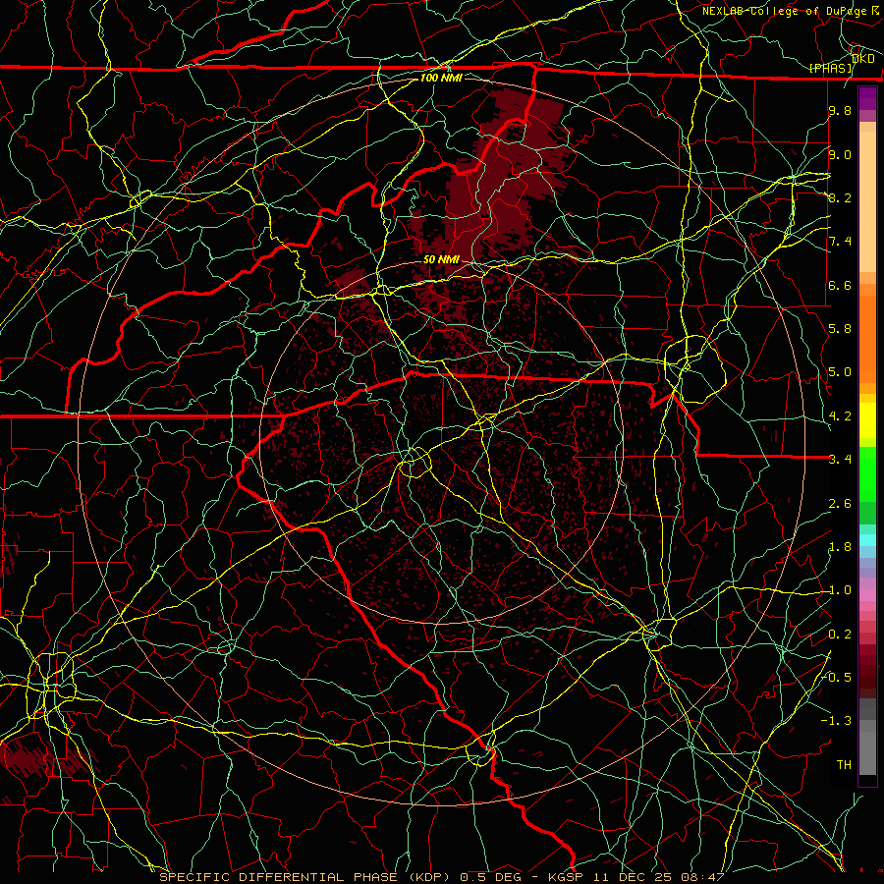Click the 0.2 scale value
The height and width of the screenshot is (884, 884).
point(840,635)
